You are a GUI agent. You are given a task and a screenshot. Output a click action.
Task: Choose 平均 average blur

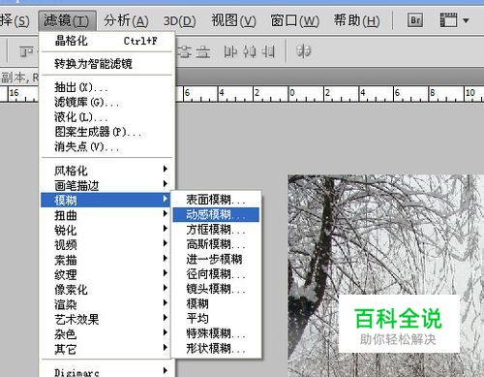(x=216, y=319)
